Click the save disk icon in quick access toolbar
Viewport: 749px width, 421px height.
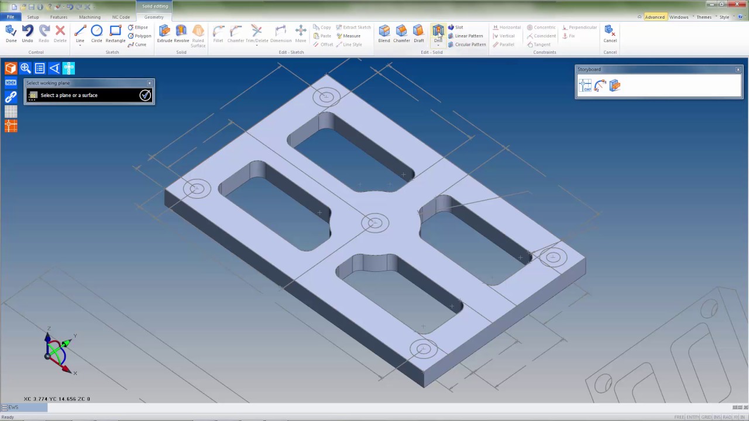click(32, 6)
